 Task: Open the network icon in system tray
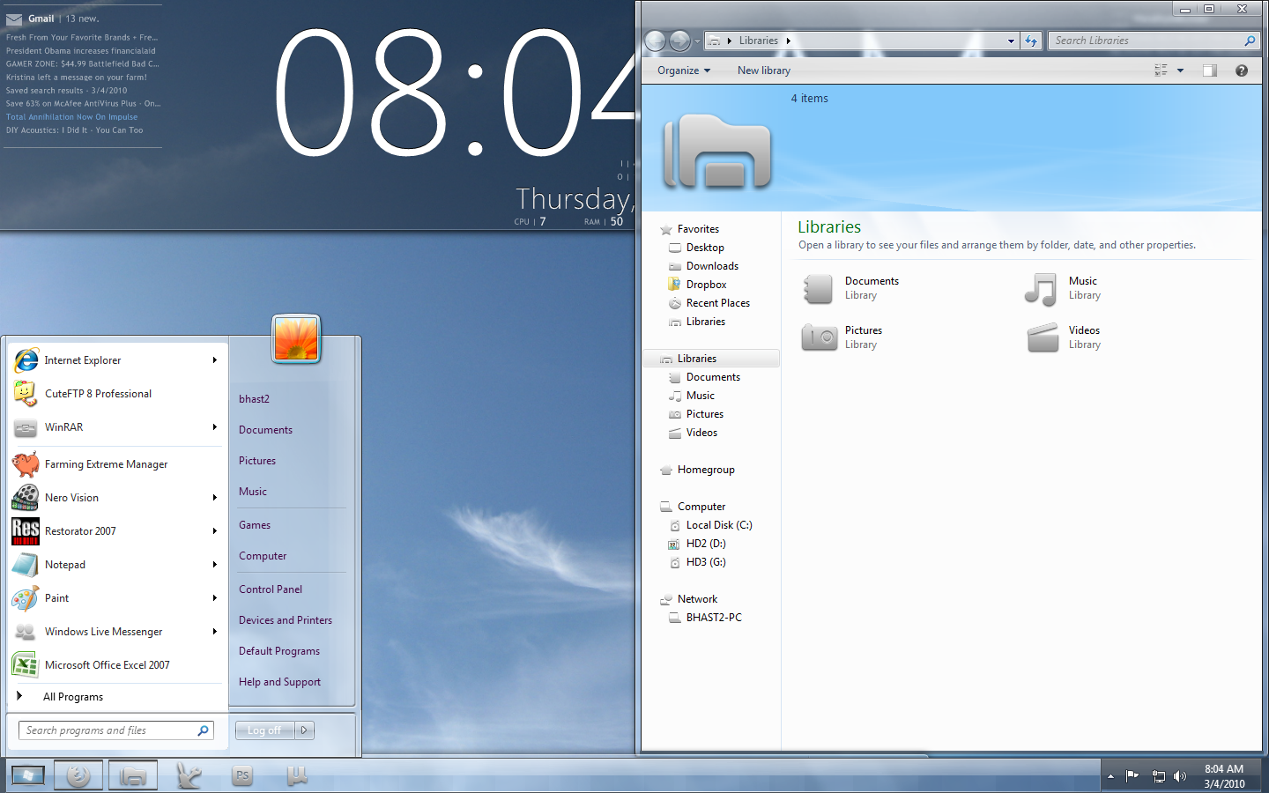tap(1158, 776)
